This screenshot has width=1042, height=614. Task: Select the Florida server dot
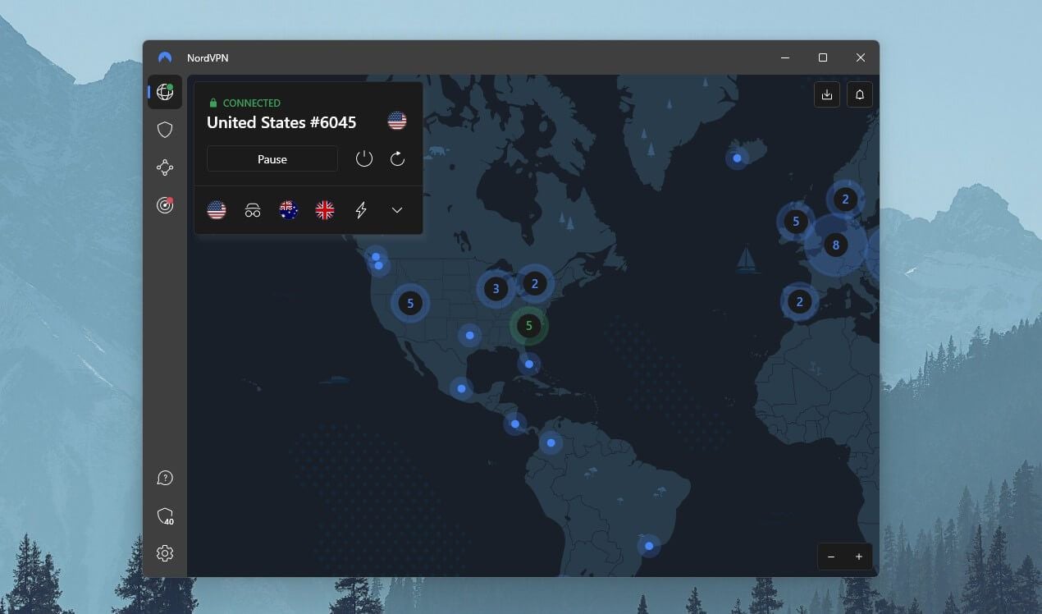(x=529, y=364)
